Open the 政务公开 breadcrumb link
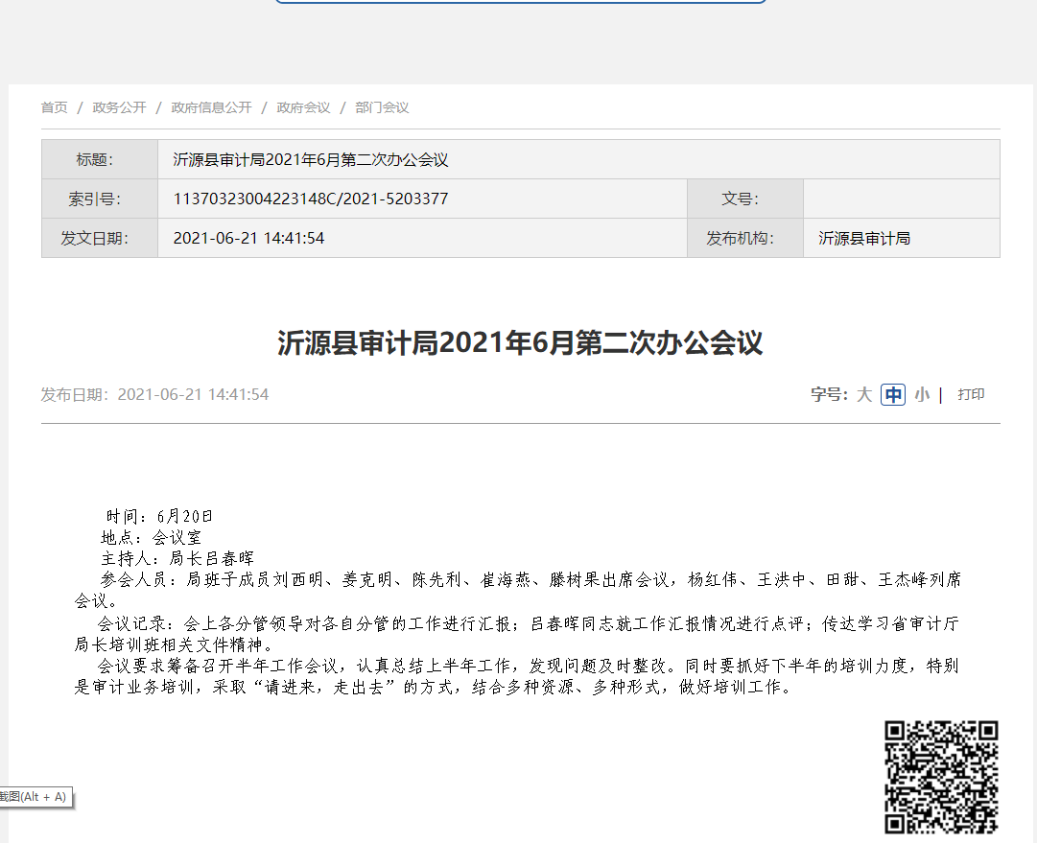The width and height of the screenshot is (1037, 843). tap(119, 107)
